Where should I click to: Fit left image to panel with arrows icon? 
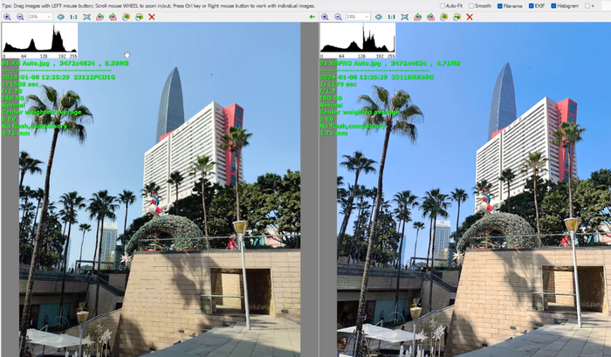[x=87, y=17]
